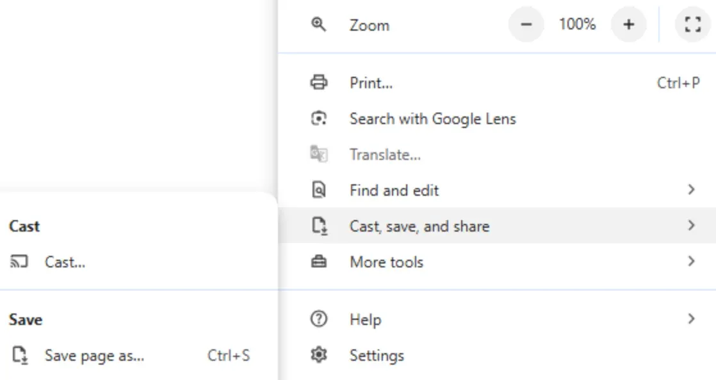This screenshot has width=716, height=380.
Task: Select Search with Google Lens text
Action: tap(432, 119)
